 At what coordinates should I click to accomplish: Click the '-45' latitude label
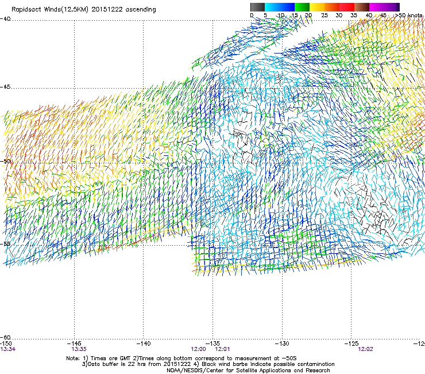click(5, 87)
